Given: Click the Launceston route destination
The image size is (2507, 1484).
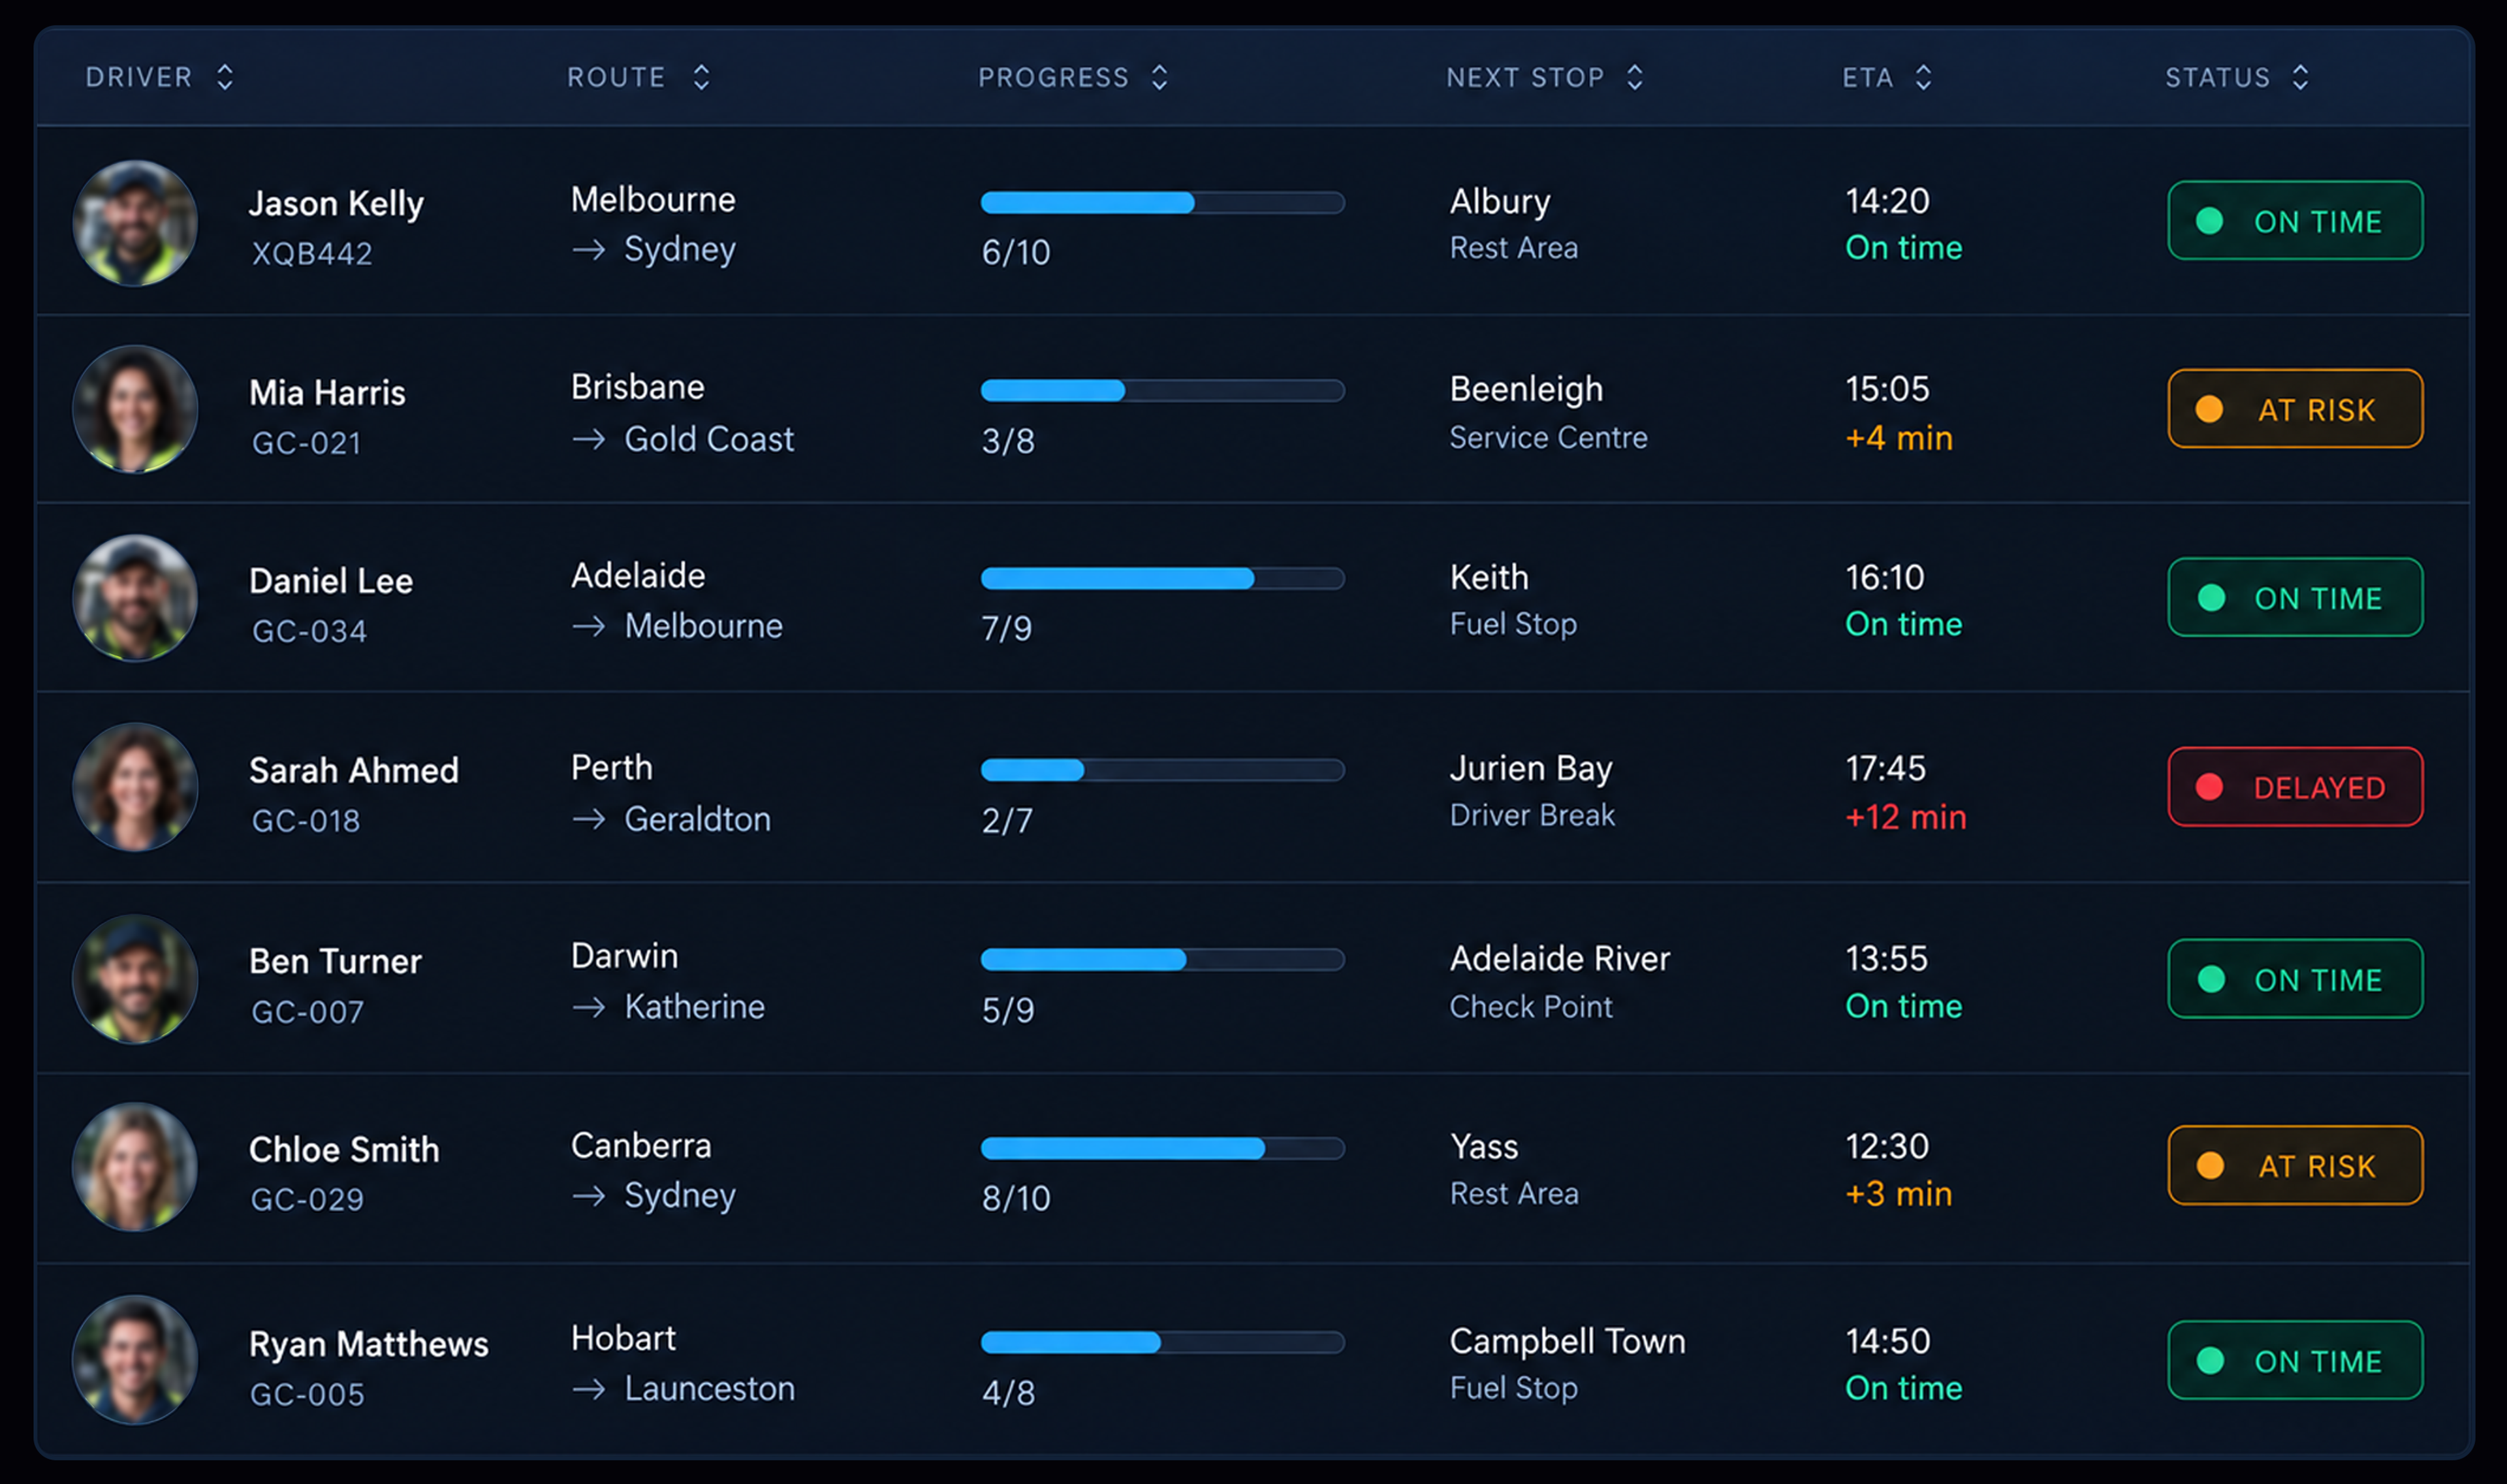Looking at the screenshot, I should pyautogui.click(x=709, y=1388).
